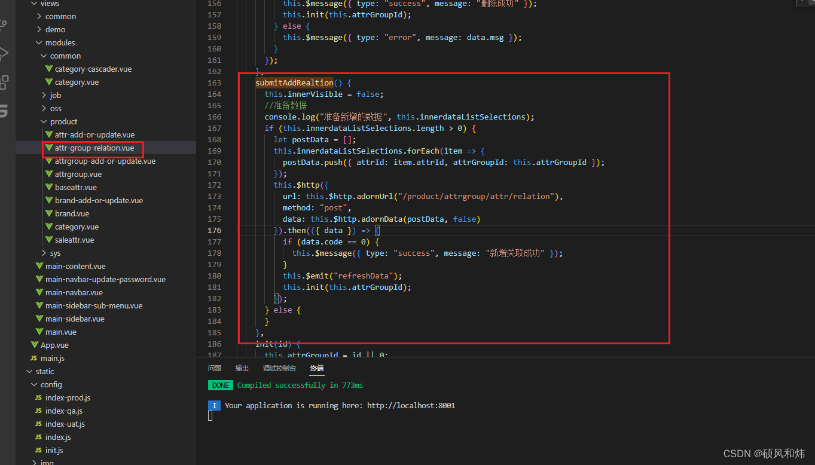Click the DONE badge in terminal
Viewport: 815px width, 465px height.
pyautogui.click(x=221, y=386)
